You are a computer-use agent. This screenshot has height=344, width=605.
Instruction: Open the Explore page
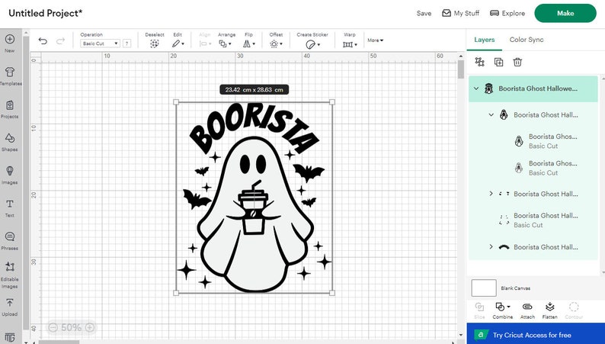point(507,13)
